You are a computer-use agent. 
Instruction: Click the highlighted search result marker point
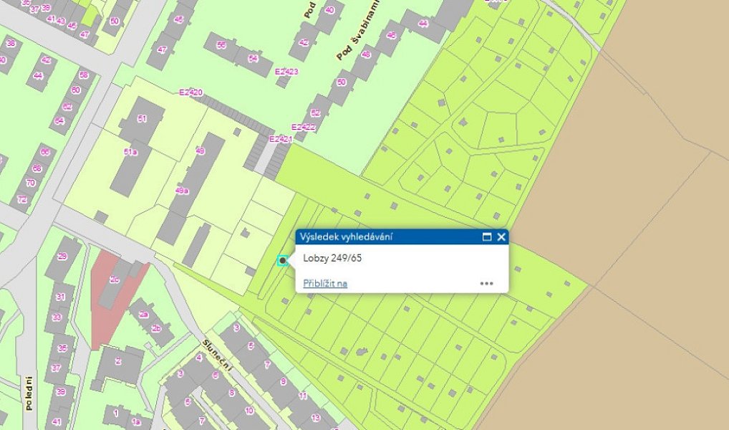(282, 261)
